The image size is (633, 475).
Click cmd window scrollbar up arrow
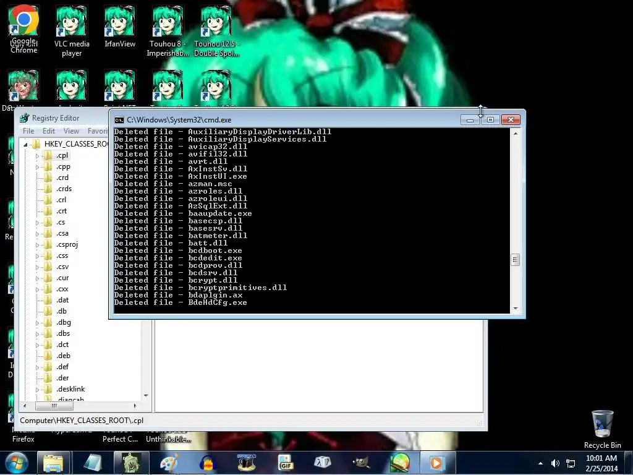[516, 133]
